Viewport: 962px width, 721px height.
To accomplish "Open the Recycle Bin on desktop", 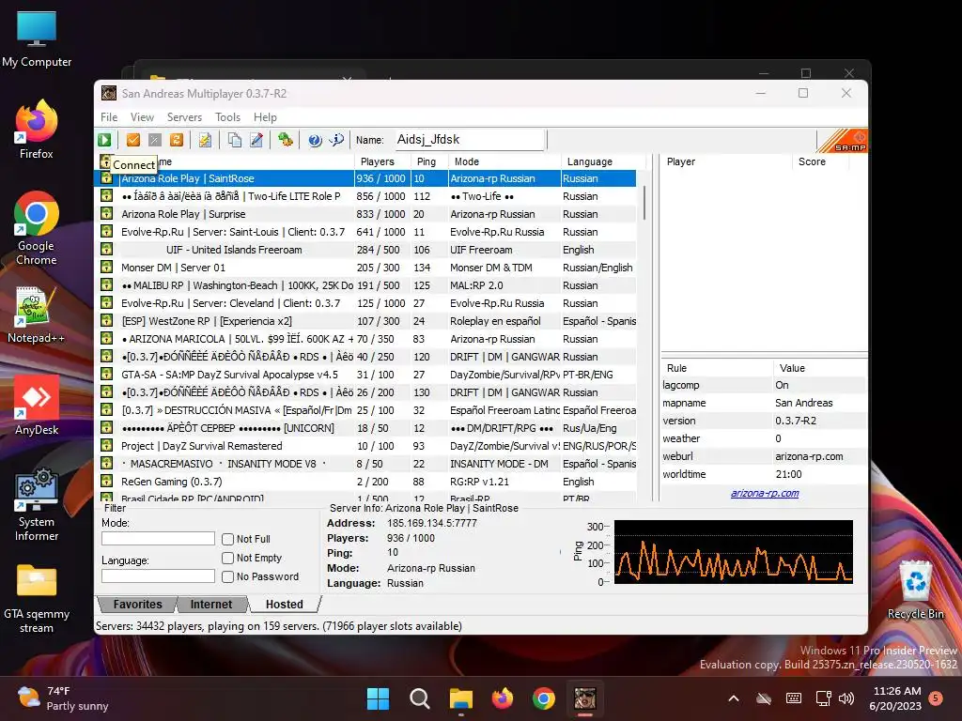I will 915,590.
